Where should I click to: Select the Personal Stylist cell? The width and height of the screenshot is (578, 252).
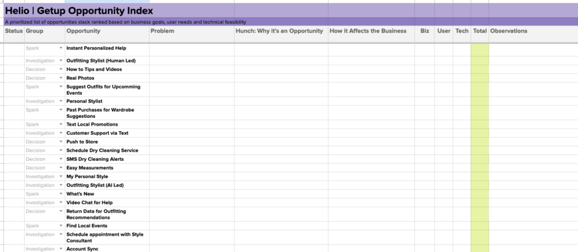point(107,101)
